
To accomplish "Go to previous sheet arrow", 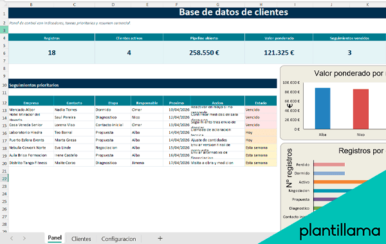I will pyautogui.click(x=12, y=238).
